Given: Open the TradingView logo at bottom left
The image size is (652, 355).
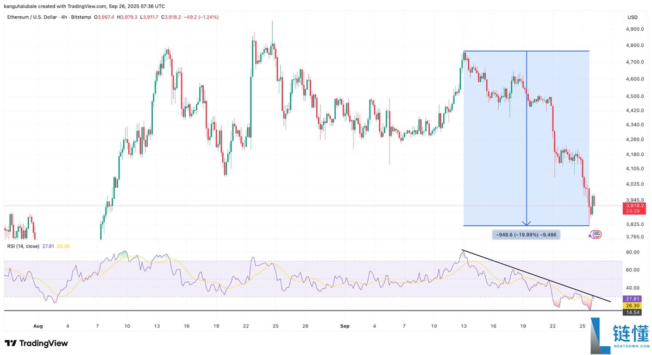Looking at the screenshot, I should coord(37,343).
